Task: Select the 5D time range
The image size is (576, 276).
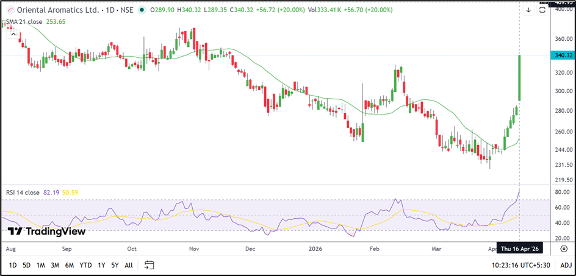Action: pyautogui.click(x=27, y=265)
